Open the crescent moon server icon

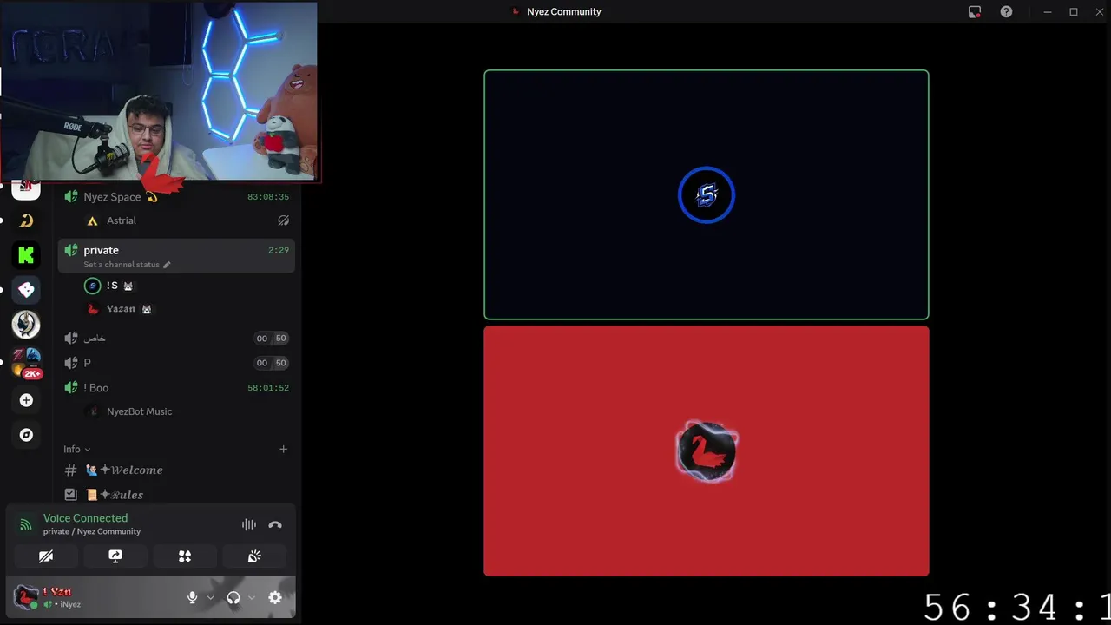coord(26,220)
